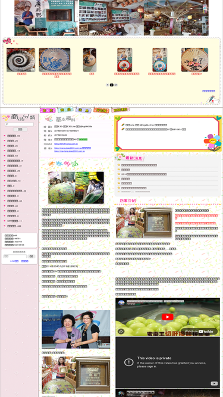Focus the text field in the lower sidebar box
The width and height of the screenshot is (223, 397).
15,256
